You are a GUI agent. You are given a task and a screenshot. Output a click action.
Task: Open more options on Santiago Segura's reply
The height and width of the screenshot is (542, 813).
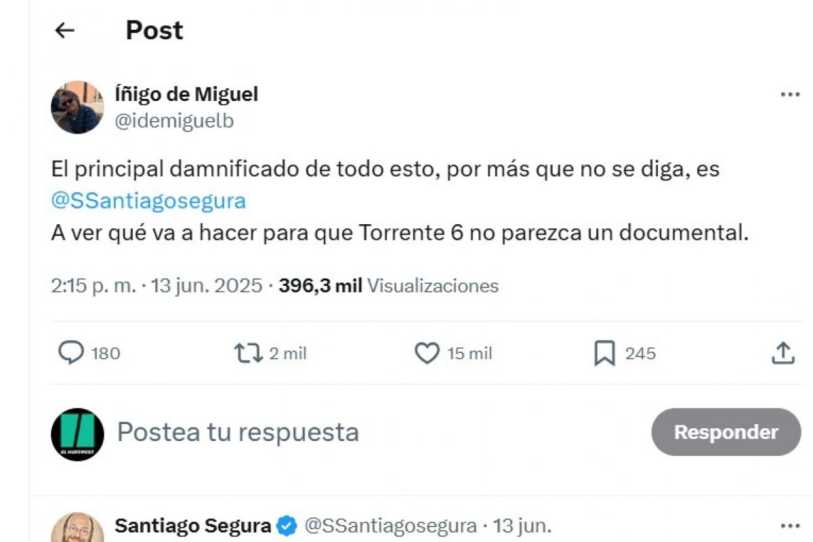click(x=790, y=526)
